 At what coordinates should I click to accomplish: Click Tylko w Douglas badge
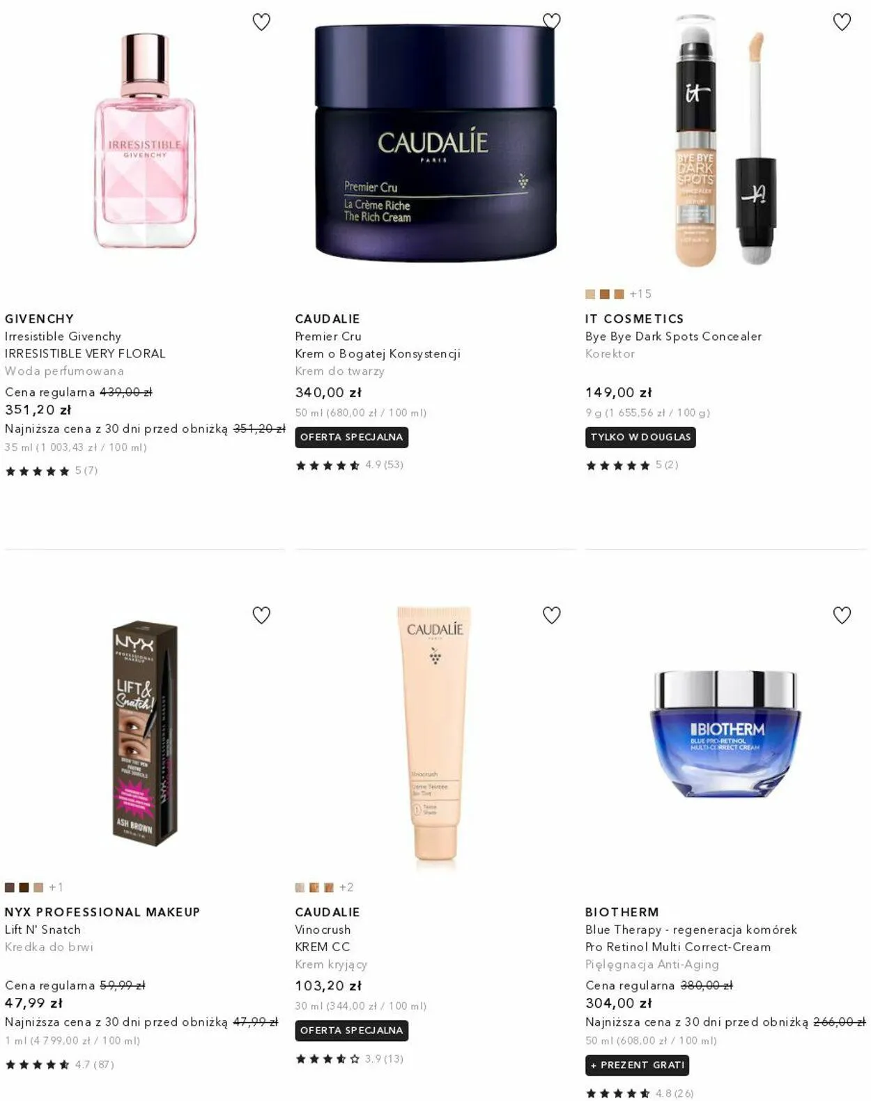pos(640,437)
